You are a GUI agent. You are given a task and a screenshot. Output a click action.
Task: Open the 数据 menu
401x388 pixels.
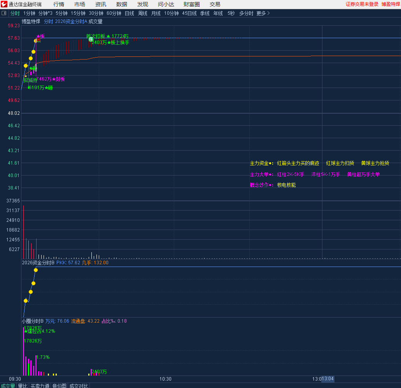pyautogui.click(x=121, y=5)
